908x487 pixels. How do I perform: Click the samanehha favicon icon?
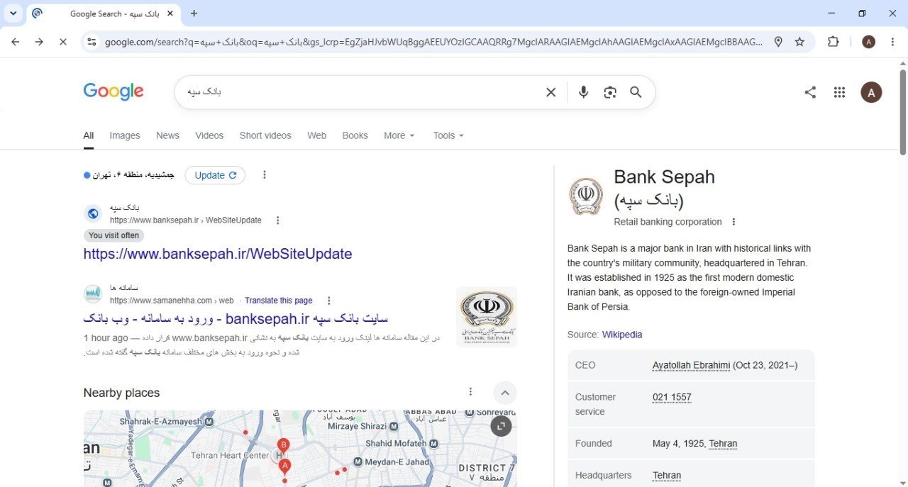[93, 293]
